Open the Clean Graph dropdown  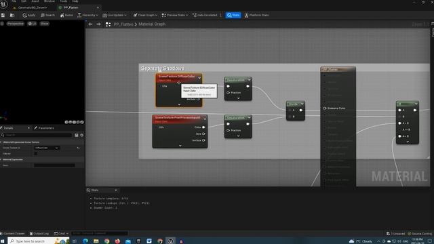pyautogui.click(x=145, y=15)
